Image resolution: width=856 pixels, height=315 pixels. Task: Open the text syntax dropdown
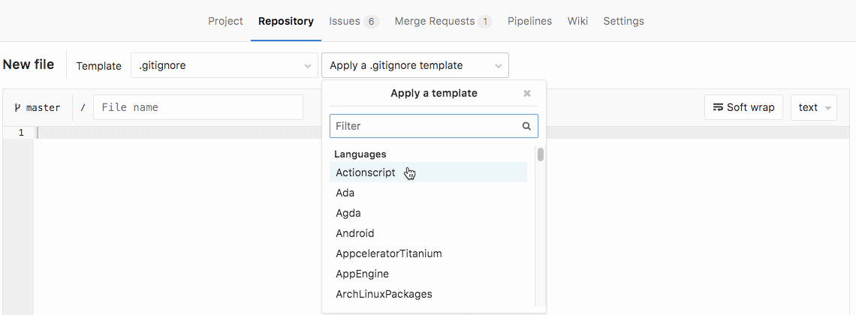coord(814,107)
